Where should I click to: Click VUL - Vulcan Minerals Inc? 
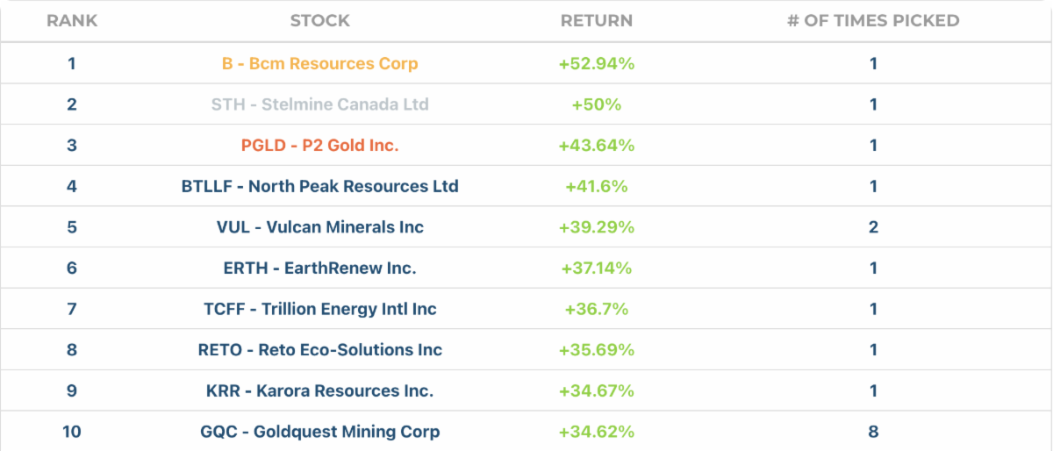pos(319,227)
